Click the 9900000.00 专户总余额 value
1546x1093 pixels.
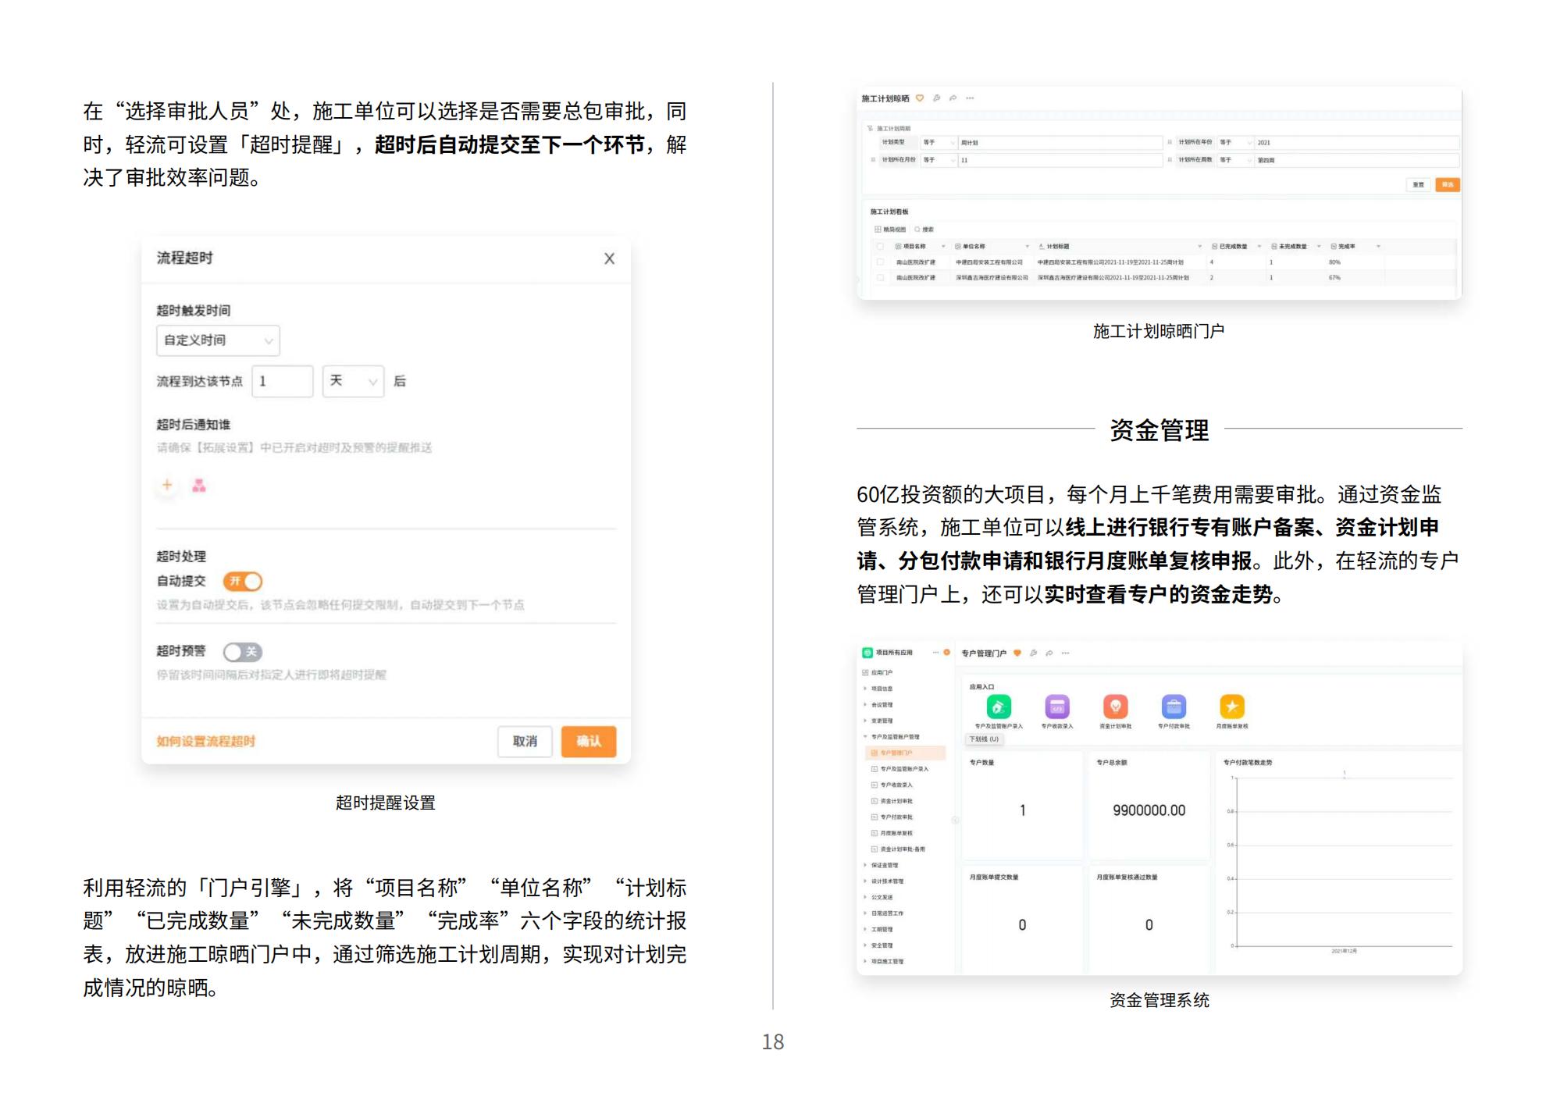coord(1149,810)
